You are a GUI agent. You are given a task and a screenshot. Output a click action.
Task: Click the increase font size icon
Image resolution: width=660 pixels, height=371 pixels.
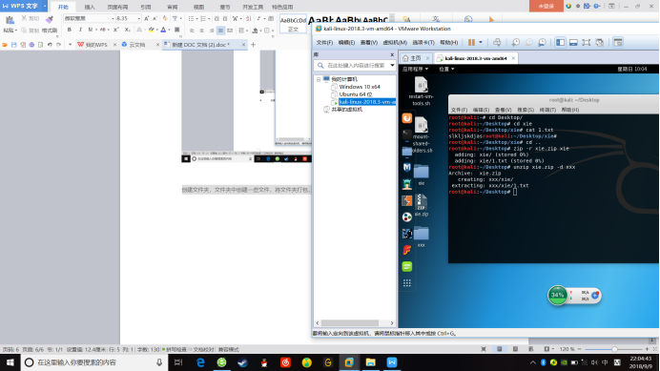[147, 18]
